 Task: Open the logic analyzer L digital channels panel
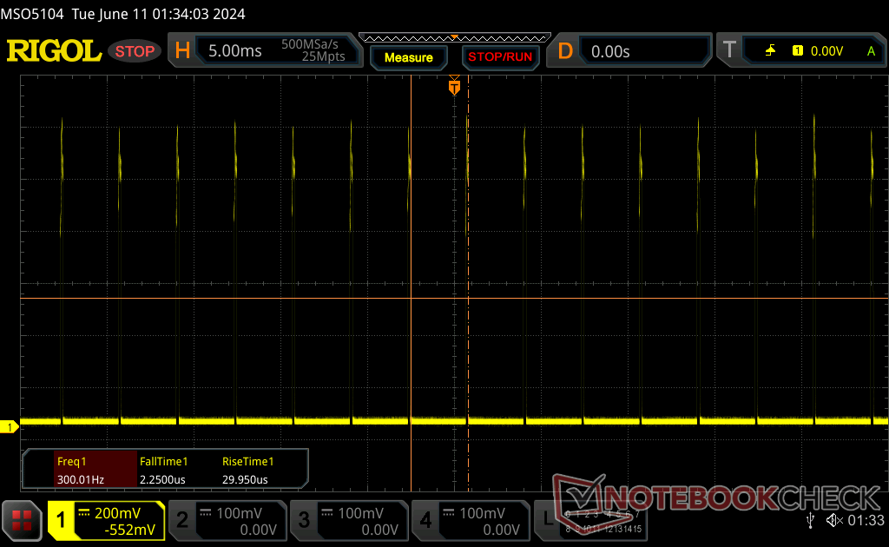(546, 520)
